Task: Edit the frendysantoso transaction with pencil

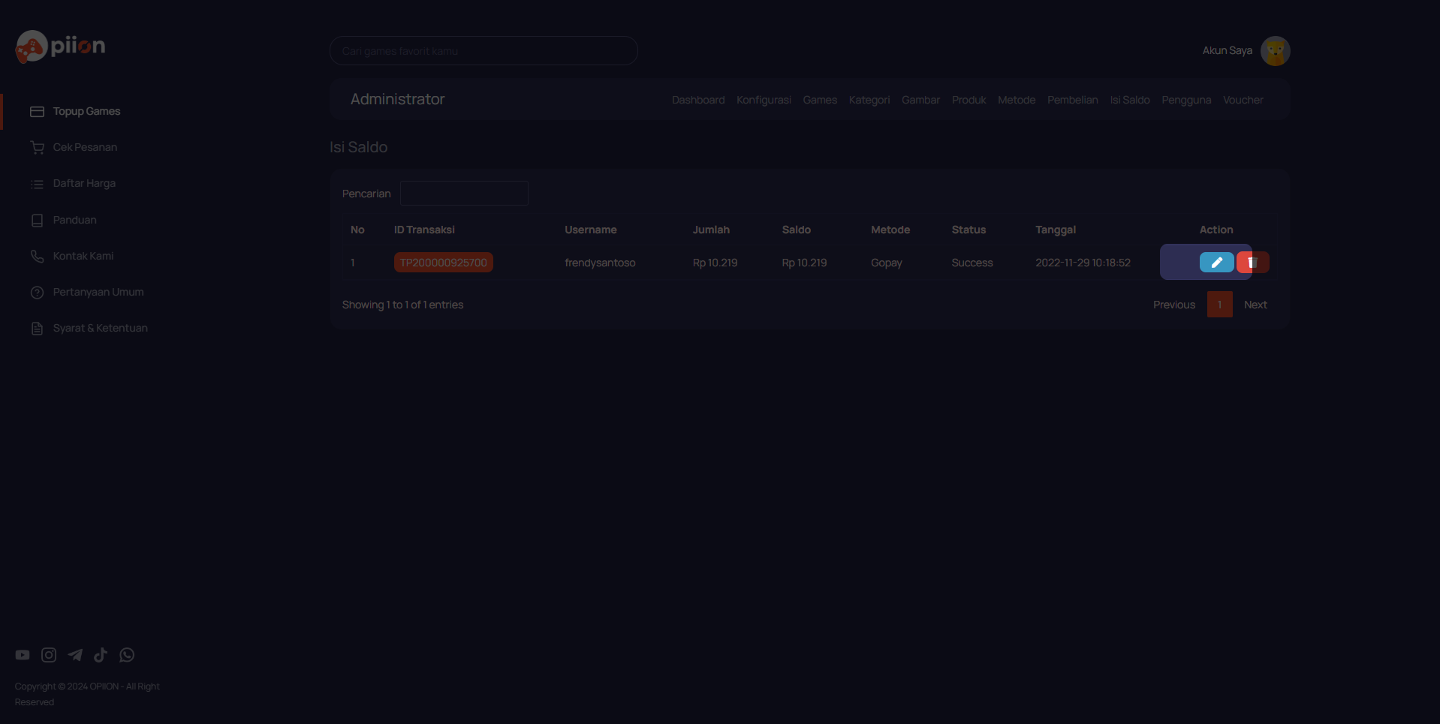Action: (1217, 262)
